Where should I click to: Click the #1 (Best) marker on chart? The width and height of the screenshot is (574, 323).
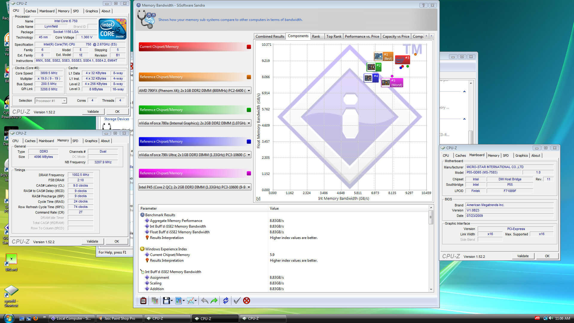[x=384, y=56]
